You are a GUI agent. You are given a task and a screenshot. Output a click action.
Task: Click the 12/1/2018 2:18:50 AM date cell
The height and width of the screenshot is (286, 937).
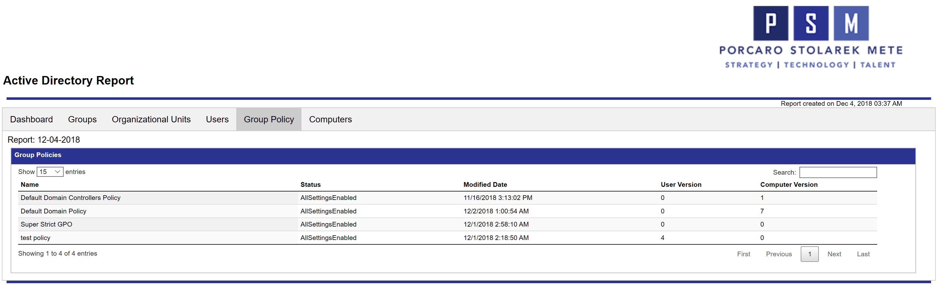click(x=496, y=238)
